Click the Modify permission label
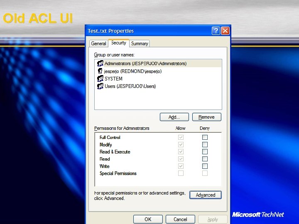This screenshot has height=224, width=299. click(105, 145)
